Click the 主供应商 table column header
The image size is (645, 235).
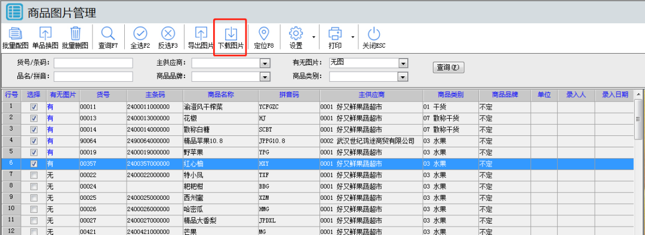tap(371, 95)
